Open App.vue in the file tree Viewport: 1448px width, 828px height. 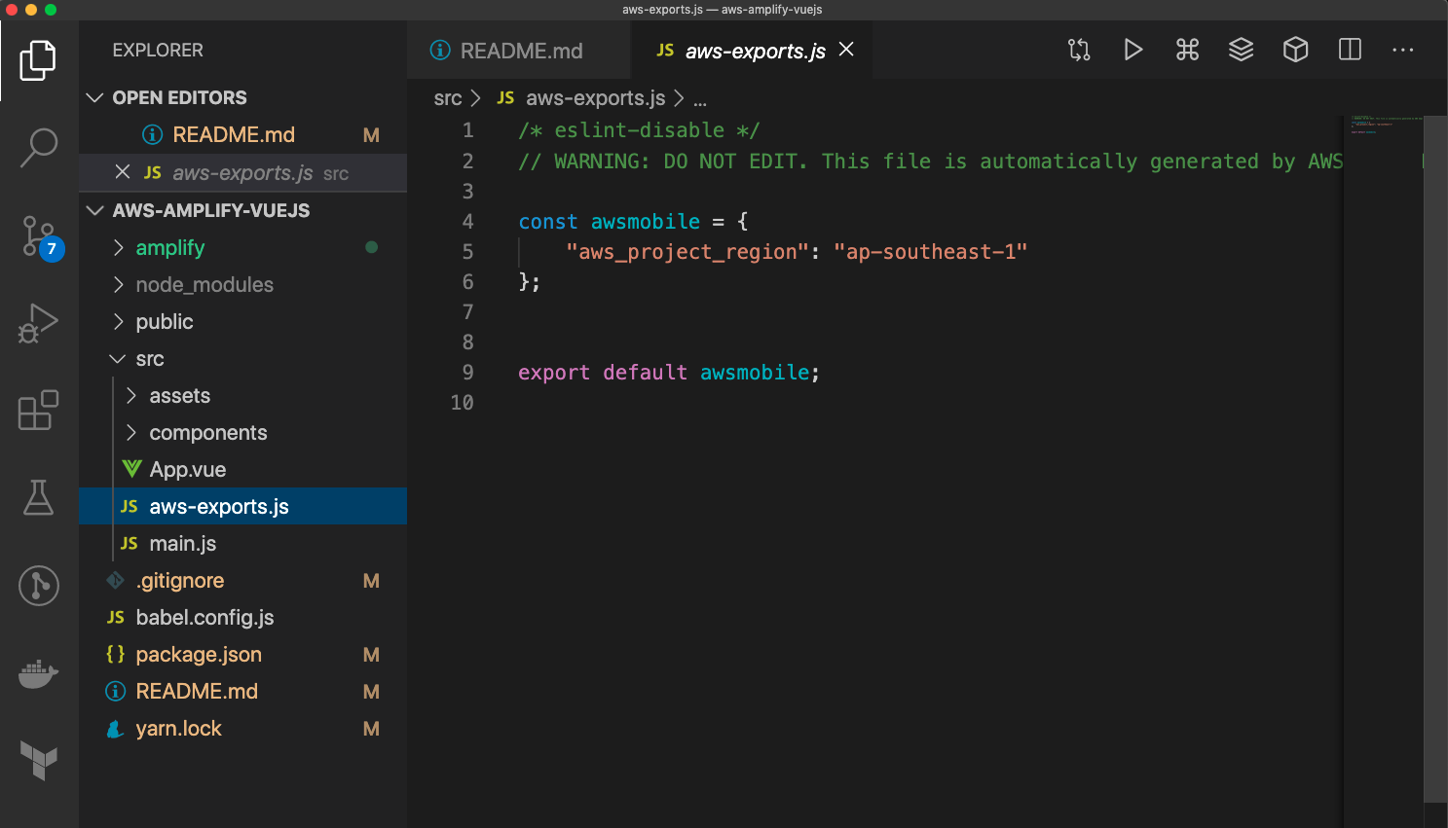(x=242, y=469)
